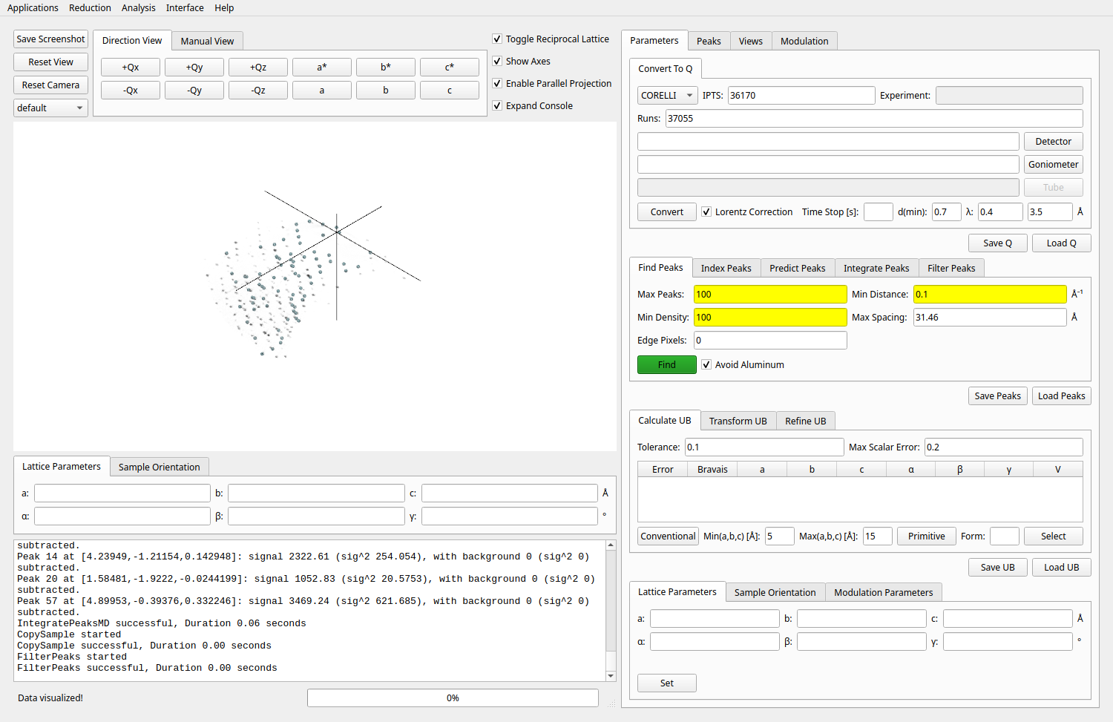Open the Interface menu
The height and width of the screenshot is (722, 1113).
click(185, 7)
